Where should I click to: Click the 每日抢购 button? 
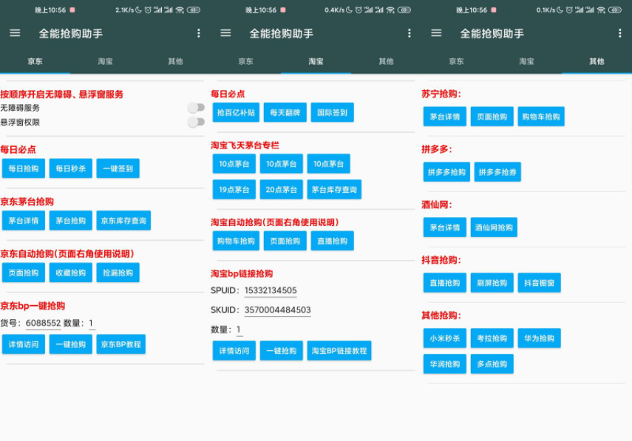tap(24, 168)
